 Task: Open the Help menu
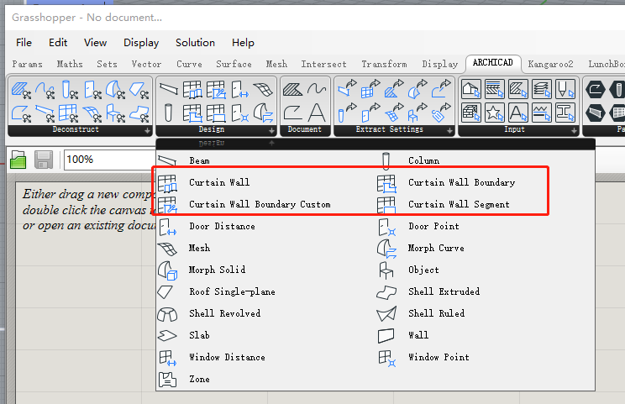(x=243, y=43)
